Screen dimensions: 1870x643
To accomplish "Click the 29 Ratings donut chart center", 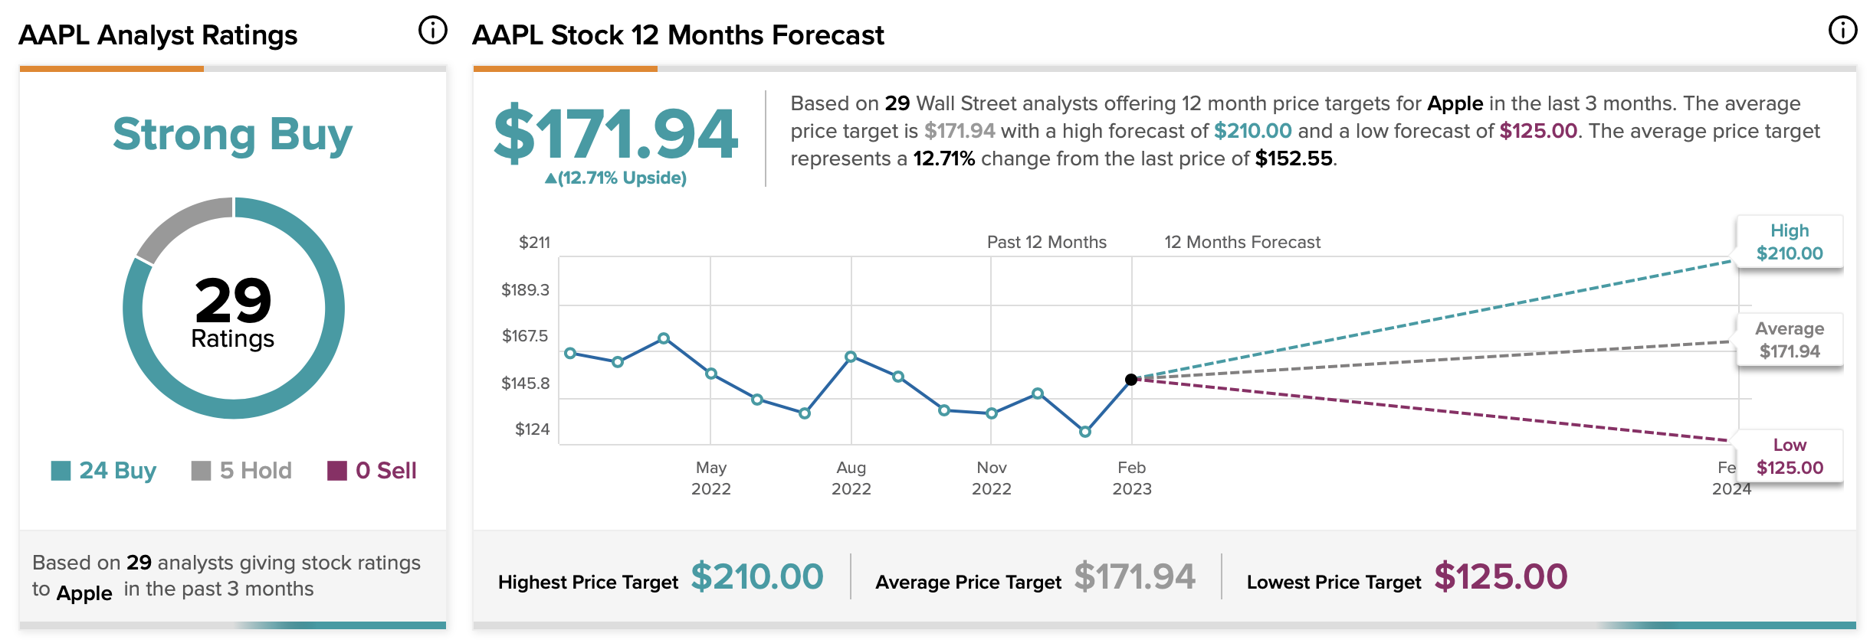I will [233, 309].
